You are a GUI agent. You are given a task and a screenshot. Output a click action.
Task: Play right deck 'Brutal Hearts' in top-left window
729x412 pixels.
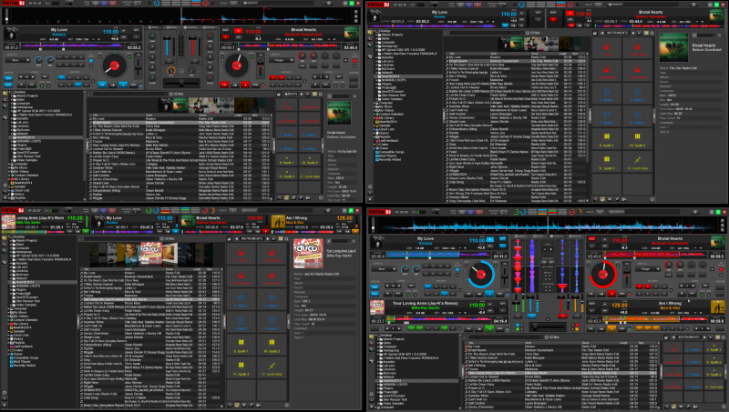coord(245,85)
